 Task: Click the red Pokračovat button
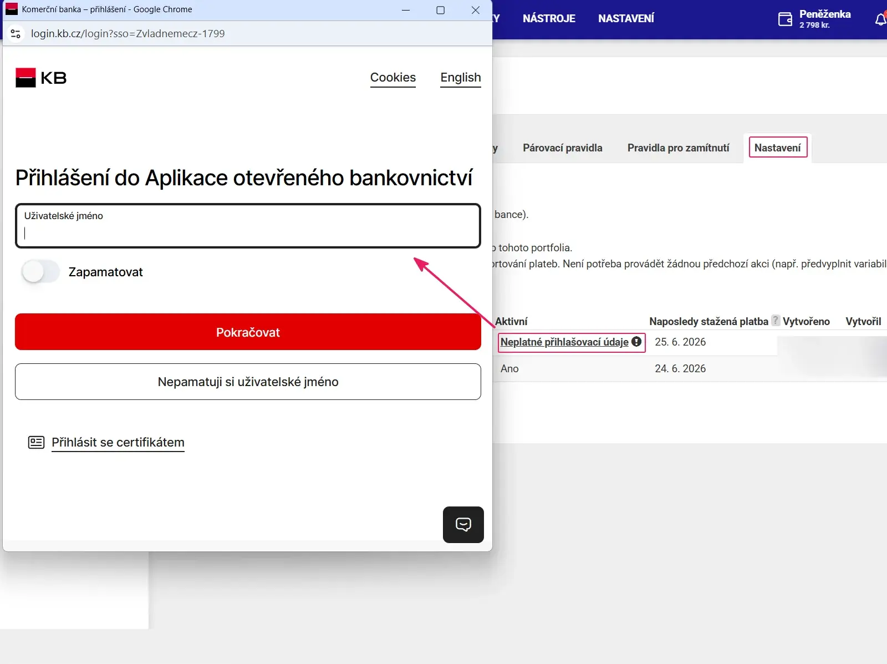pyautogui.click(x=248, y=332)
